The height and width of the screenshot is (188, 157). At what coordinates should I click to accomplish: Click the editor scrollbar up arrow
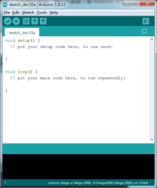click(x=152, y=39)
